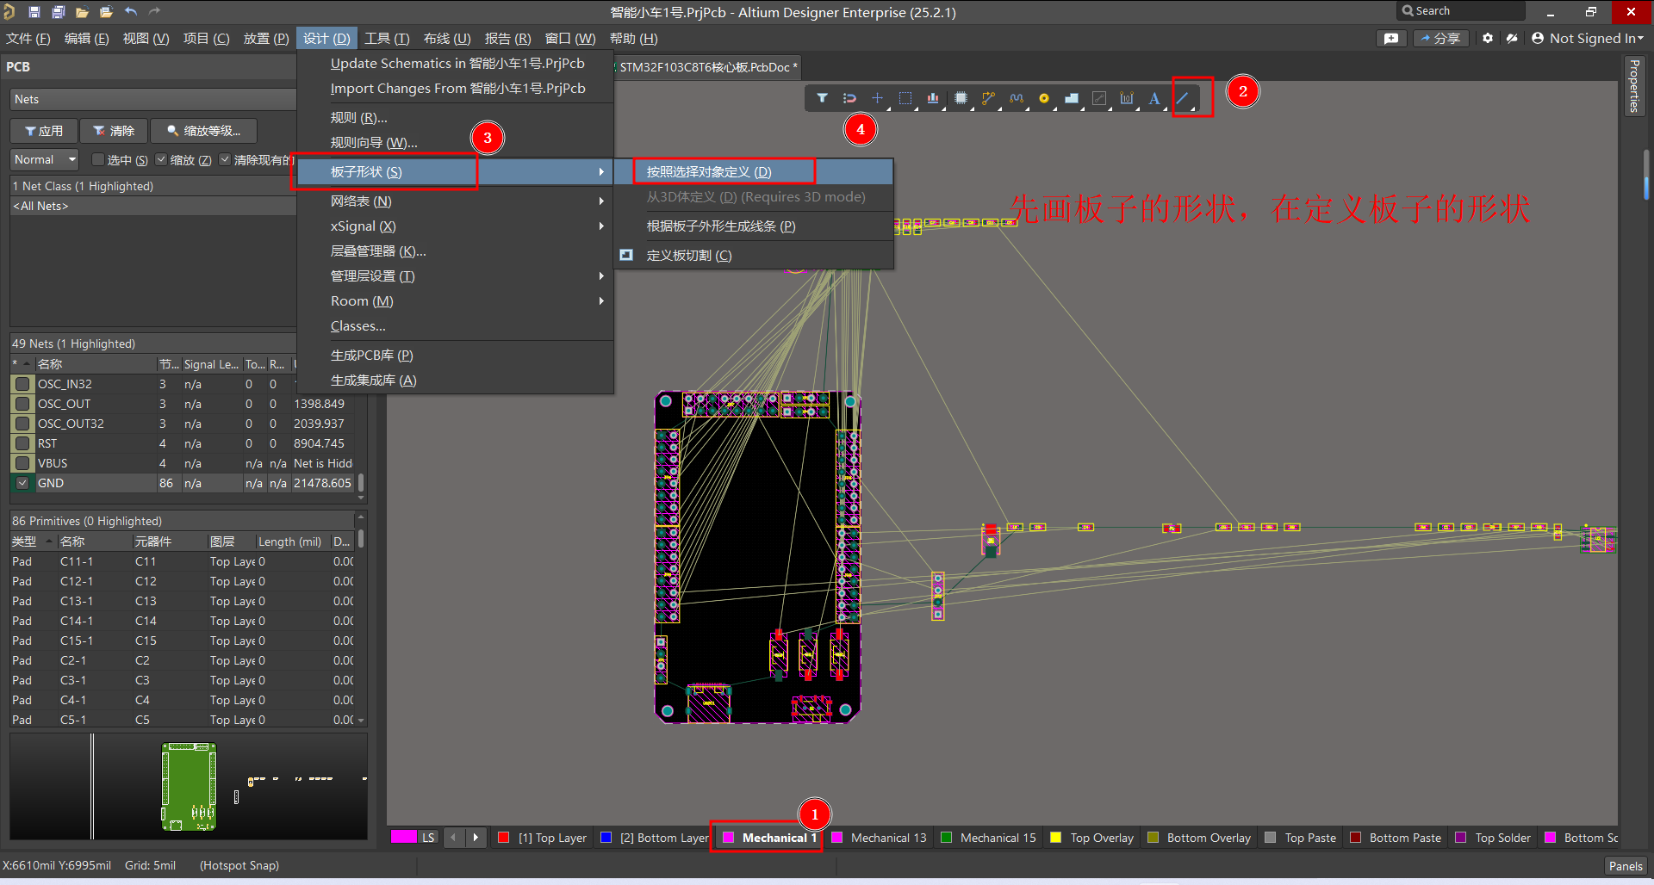This screenshot has width=1654, height=885.
Task: Select the Place Via tool
Action: (x=1044, y=98)
